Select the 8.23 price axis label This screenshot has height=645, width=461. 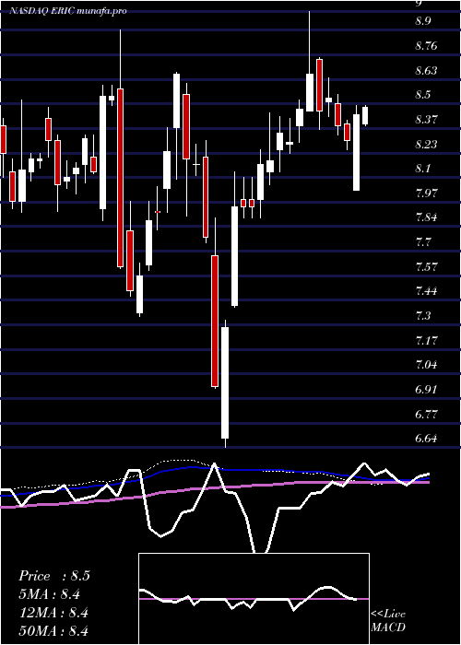426,145
